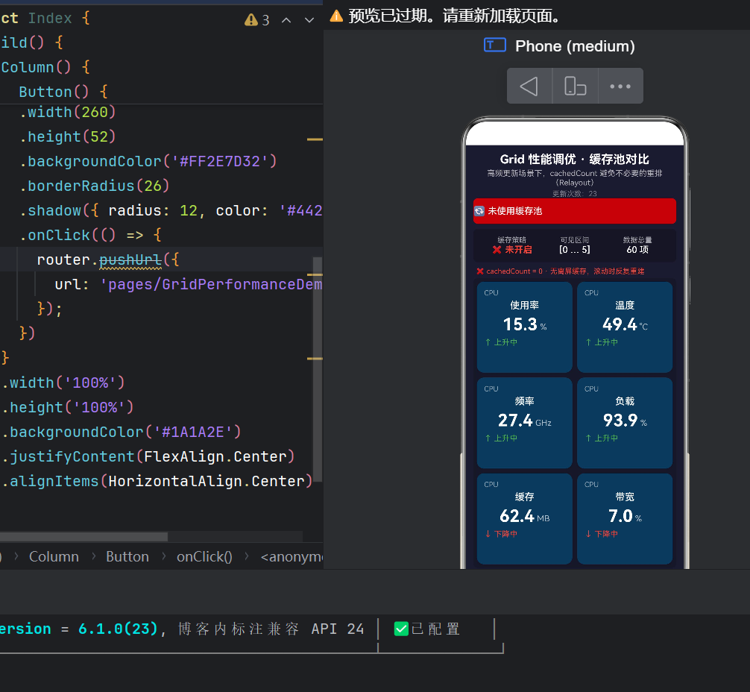Screen dimensions: 750x692
Task: Toggle multi-device rotate preview button
Action: 575,86
